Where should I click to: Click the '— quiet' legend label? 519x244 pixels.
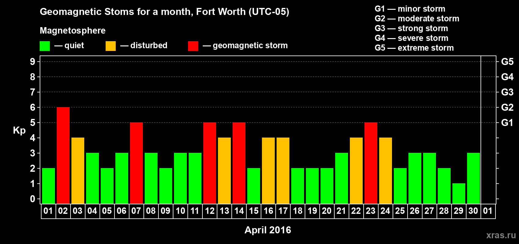point(69,46)
